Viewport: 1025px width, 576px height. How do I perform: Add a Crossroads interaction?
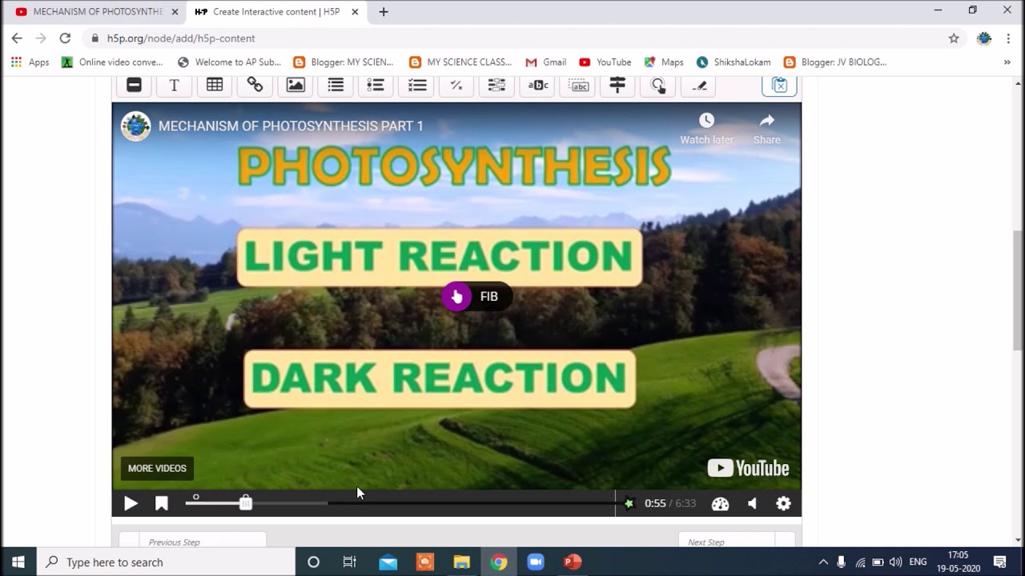pos(617,85)
